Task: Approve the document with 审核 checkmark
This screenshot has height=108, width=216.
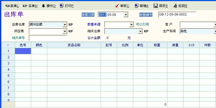Action: (117, 6)
